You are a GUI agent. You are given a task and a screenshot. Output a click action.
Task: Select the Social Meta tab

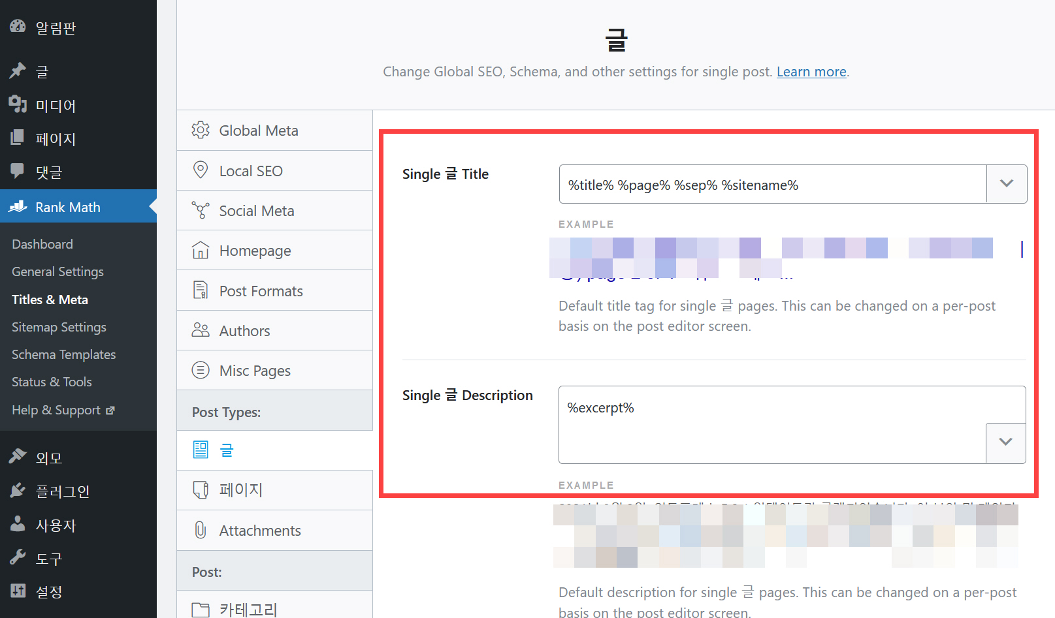[274, 211]
